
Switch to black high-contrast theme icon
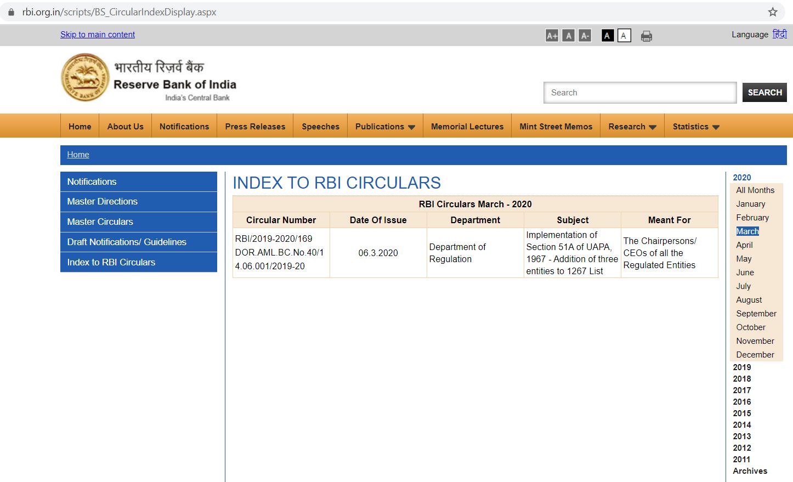coord(607,36)
